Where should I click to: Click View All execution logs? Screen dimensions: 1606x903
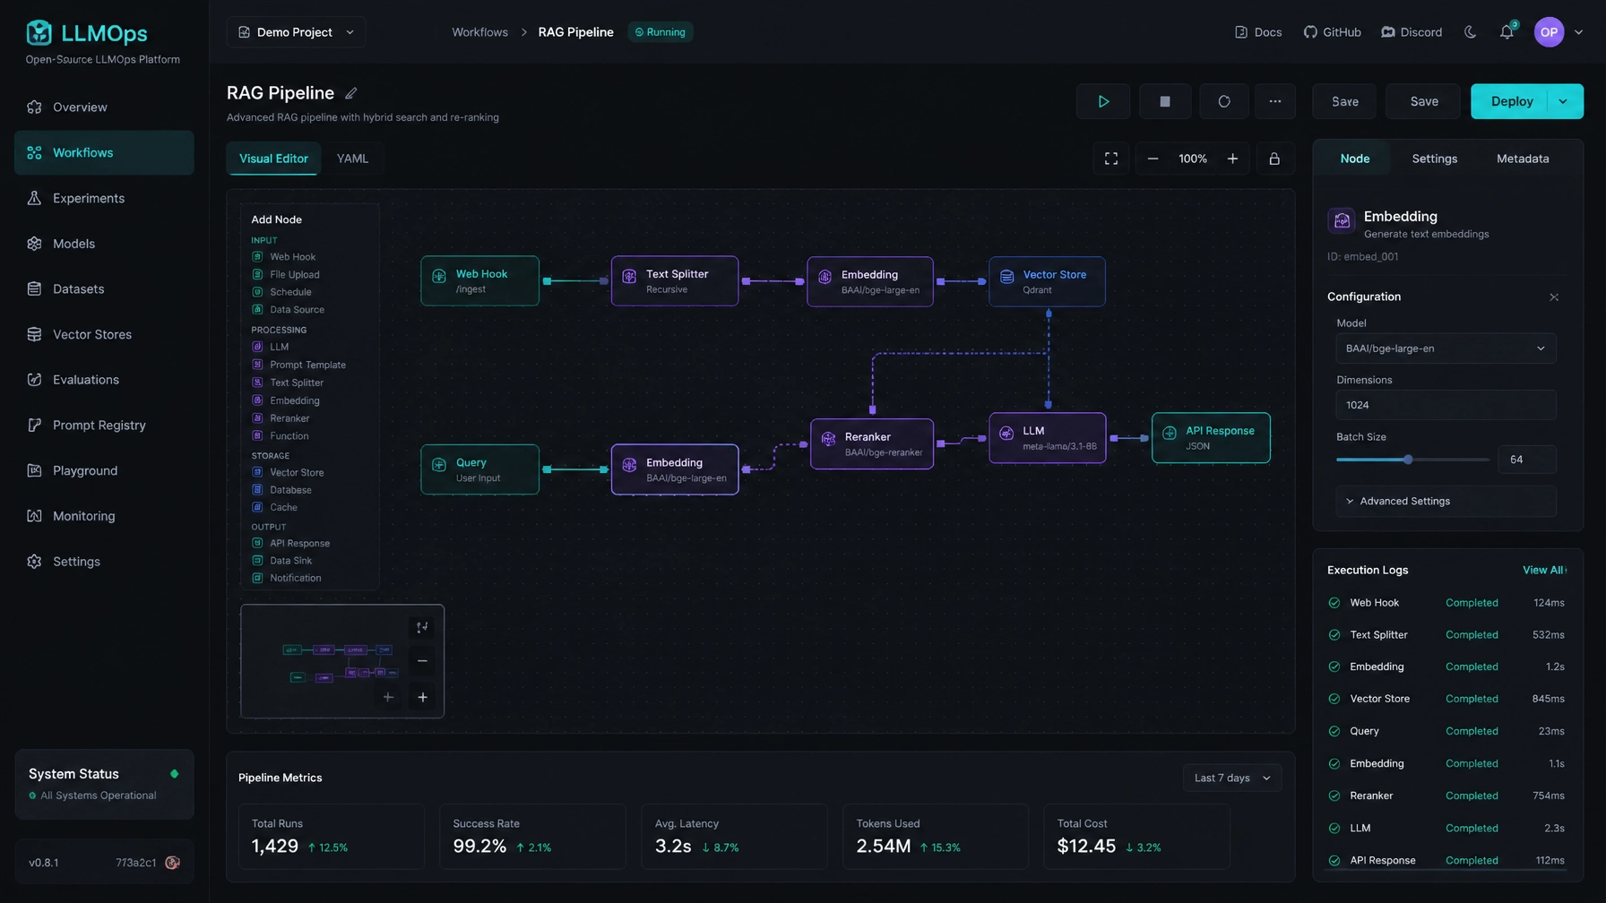tap(1544, 570)
